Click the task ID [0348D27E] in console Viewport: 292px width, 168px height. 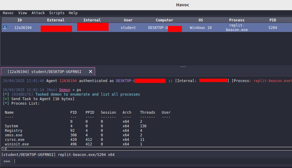tap(22, 94)
